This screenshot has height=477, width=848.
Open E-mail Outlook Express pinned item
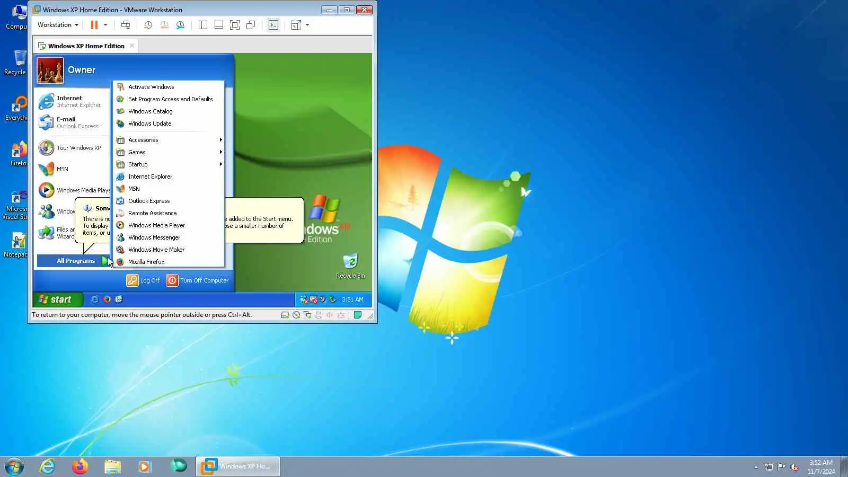click(x=73, y=122)
